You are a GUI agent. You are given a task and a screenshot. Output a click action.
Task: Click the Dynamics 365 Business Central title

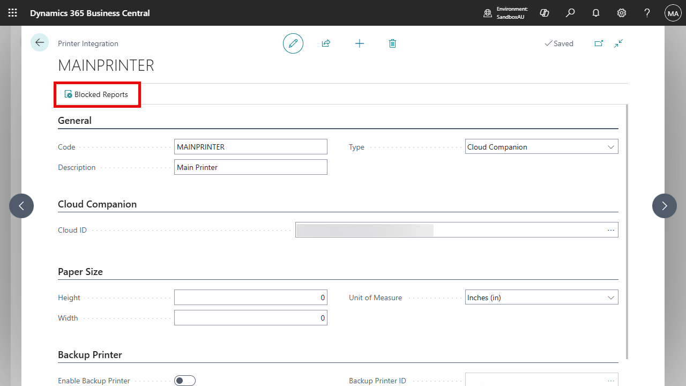(x=90, y=13)
